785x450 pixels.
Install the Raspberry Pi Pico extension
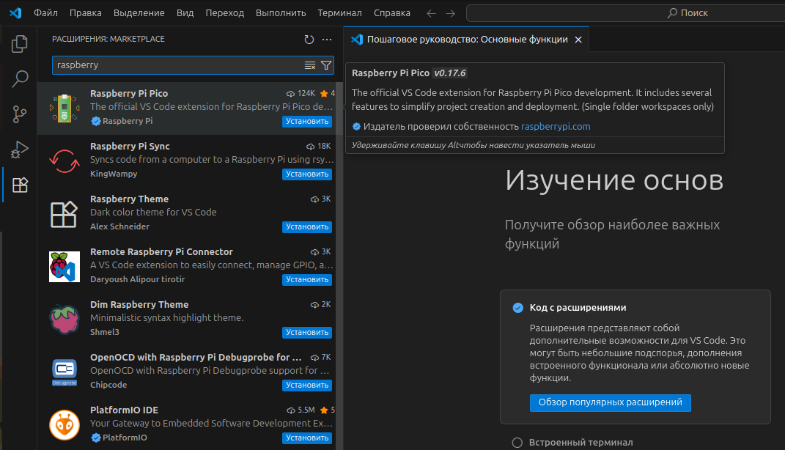[x=307, y=121]
